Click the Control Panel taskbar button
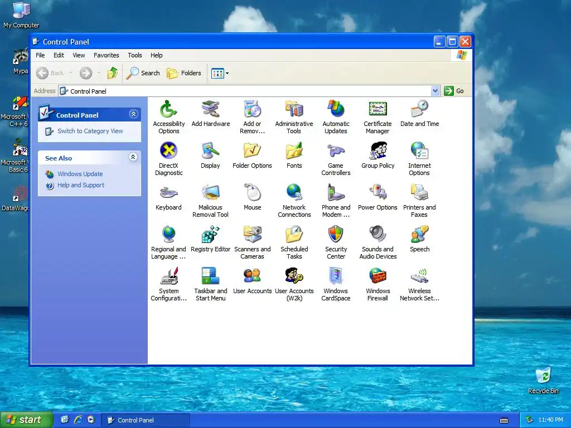571x428 pixels. tap(145, 420)
